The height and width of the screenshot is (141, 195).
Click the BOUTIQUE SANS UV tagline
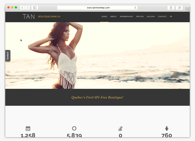49,16
